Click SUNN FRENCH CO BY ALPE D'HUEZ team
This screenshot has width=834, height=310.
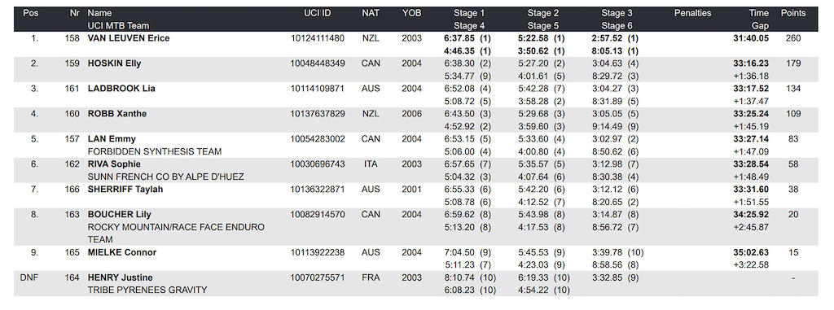pos(166,177)
